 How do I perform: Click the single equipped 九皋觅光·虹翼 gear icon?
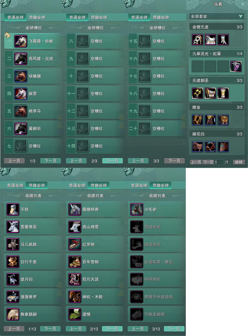tap(236, 66)
